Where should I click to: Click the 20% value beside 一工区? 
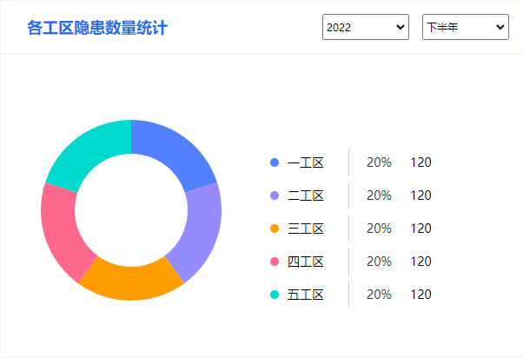tap(379, 162)
